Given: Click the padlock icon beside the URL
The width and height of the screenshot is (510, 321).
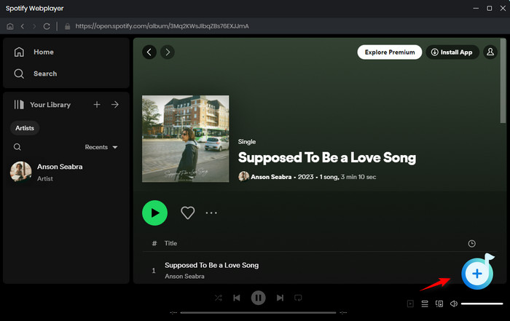Looking at the screenshot, I should click(x=67, y=26).
